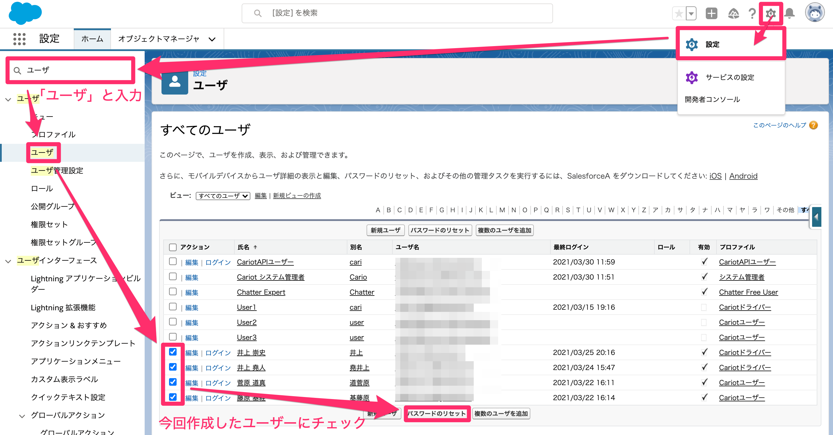This screenshot has height=435, width=833.
Task: Open カスタム表示ラベル in the sidebar
Action: (64, 379)
